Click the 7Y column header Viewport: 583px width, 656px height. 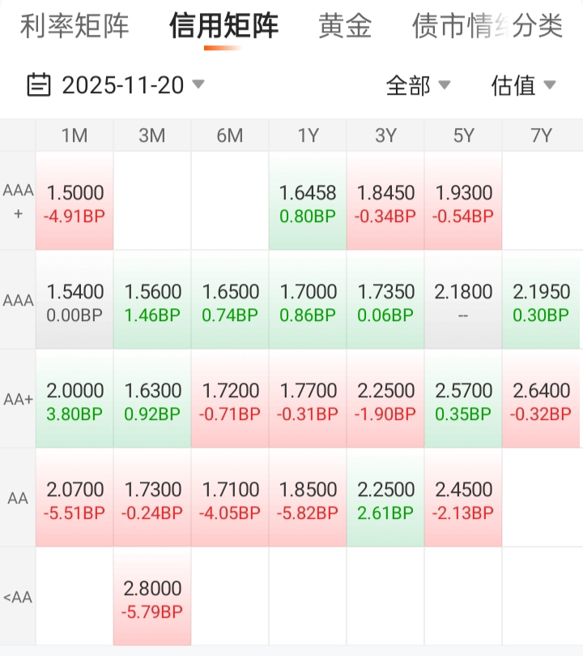(541, 135)
